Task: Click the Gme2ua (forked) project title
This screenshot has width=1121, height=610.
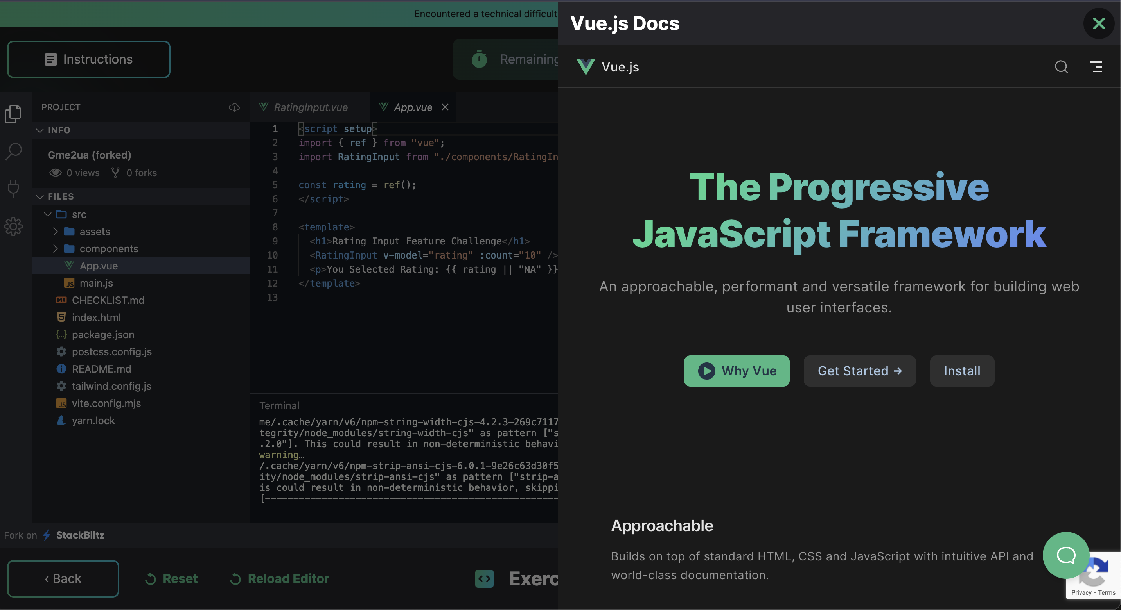Action: (x=89, y=155)
